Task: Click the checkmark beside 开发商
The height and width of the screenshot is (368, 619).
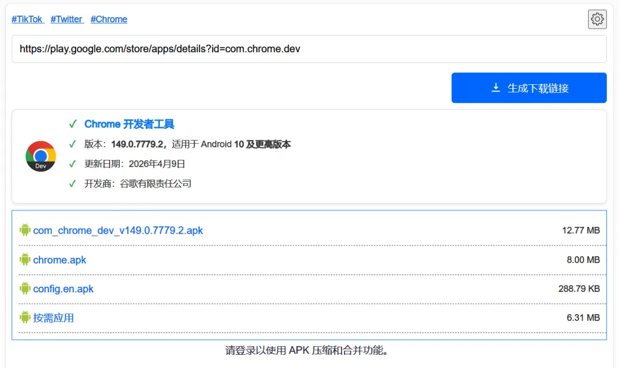Action: 73,183
